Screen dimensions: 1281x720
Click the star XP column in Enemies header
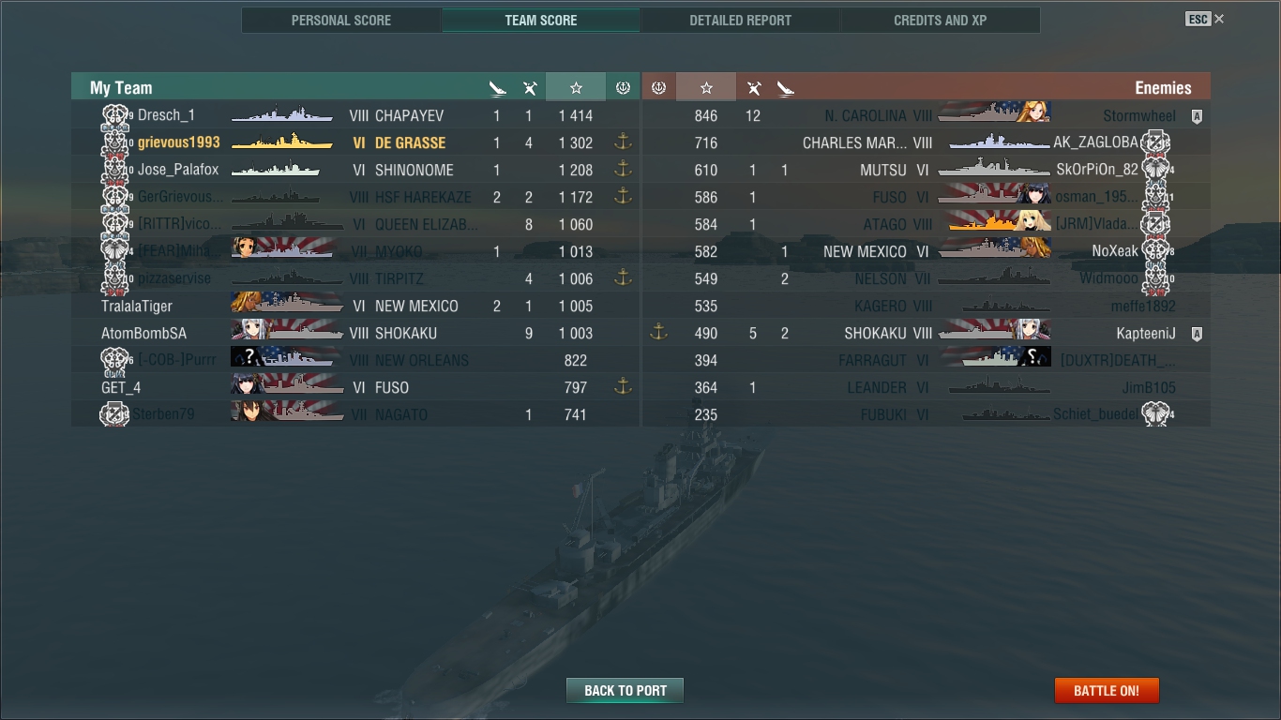click(706, 87)
